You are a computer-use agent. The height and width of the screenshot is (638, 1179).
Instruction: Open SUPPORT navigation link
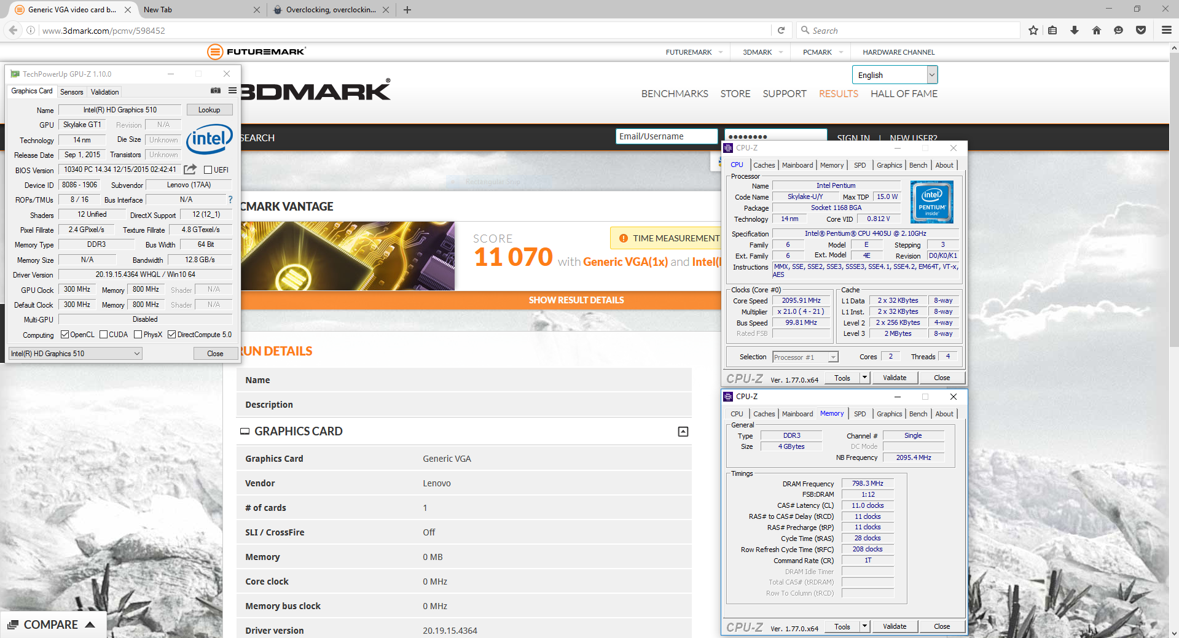coord(784,94)
